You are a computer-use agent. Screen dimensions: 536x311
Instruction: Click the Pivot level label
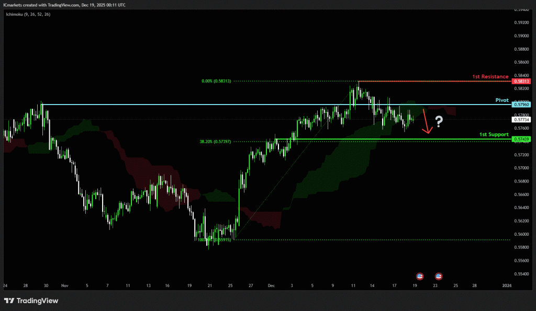502,99
